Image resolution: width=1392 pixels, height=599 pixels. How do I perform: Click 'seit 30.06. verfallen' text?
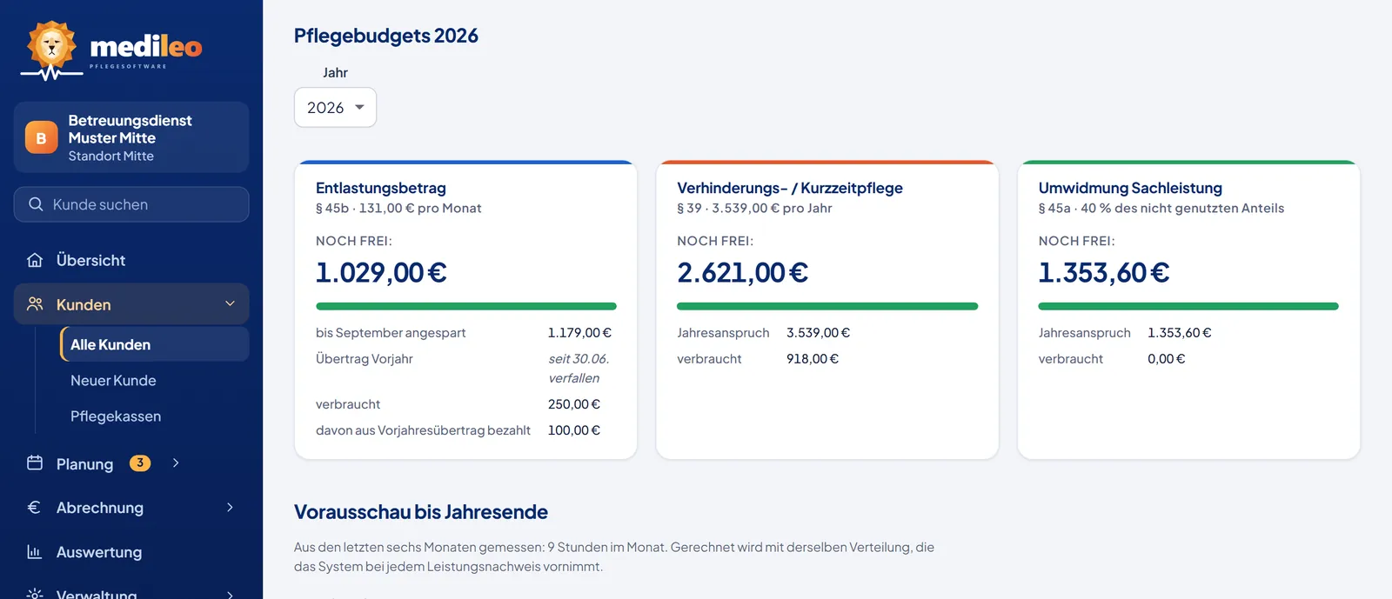tap(579, 368)
